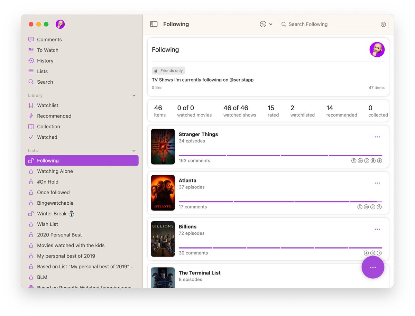Open the Atlanta title
The width and height of the screenshot is (415, 316).
click(x=187, y=180)
